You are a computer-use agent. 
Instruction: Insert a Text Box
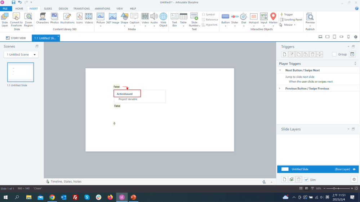pos(174,19)
